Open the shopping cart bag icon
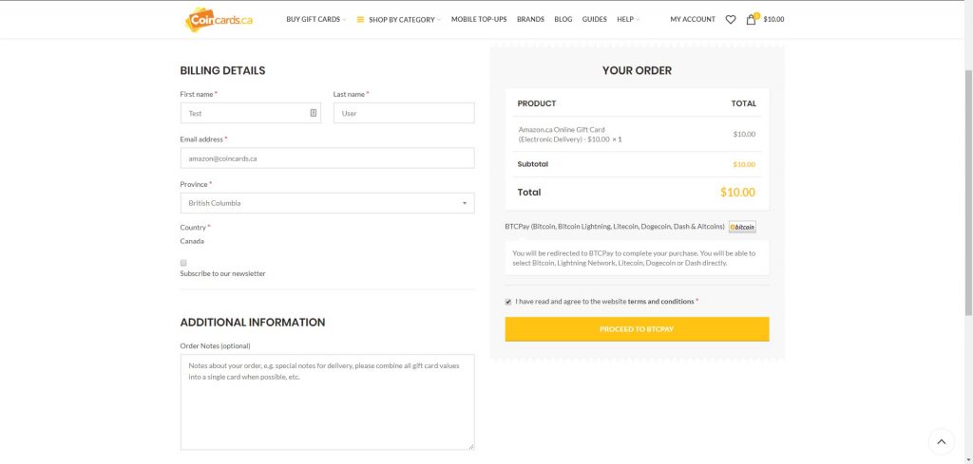Screen dimensions: 973x464 pyautogui.click(x=752, y=19)
